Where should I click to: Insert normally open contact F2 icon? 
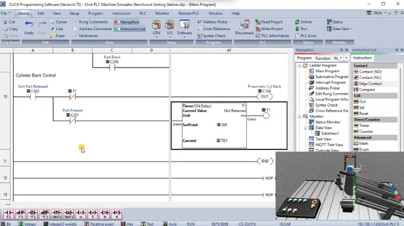(9, 214)
